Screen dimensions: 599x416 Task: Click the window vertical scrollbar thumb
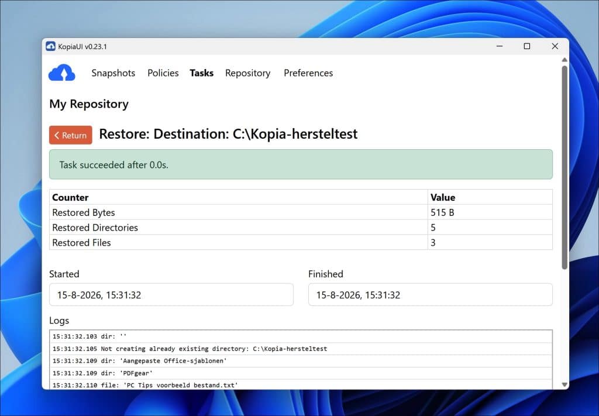point(564,167)
